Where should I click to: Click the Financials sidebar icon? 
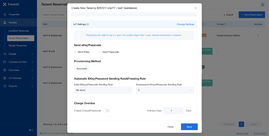tap(5, 70)
